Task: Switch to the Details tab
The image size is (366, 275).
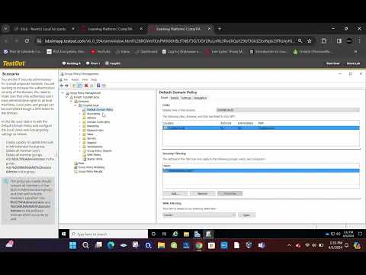Action: coord(175,98)
